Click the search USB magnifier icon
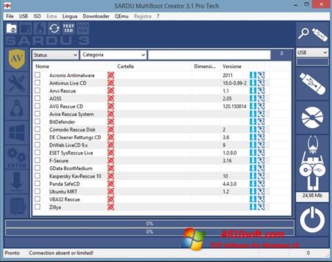 pyautogui.click(x=313, y=34)
